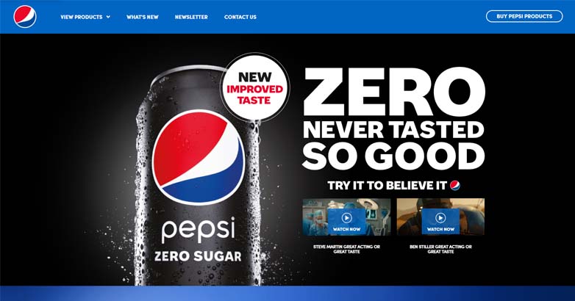Open Contact Us page
This screenshot has width=575, height=301.
click(x=240, y=17)
